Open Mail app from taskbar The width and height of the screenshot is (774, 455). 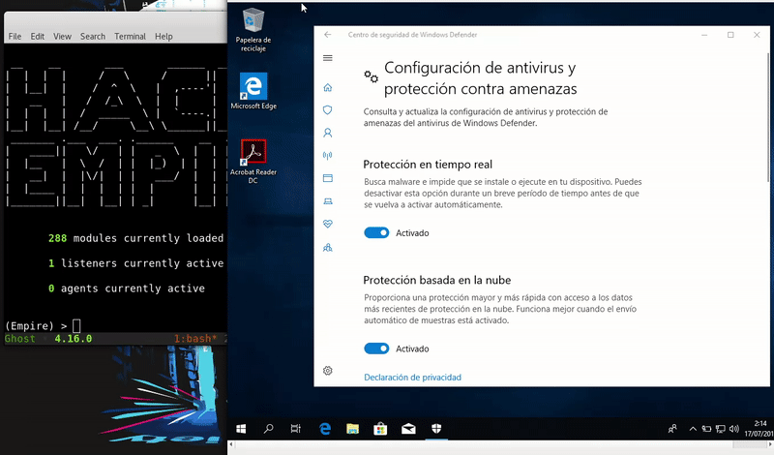[x=408, y=429]
